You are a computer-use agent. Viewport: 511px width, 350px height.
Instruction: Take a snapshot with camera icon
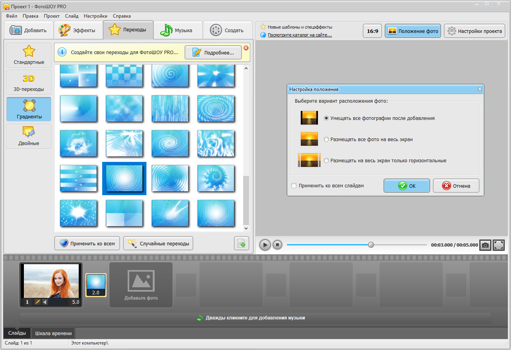[x=485, y=245]
